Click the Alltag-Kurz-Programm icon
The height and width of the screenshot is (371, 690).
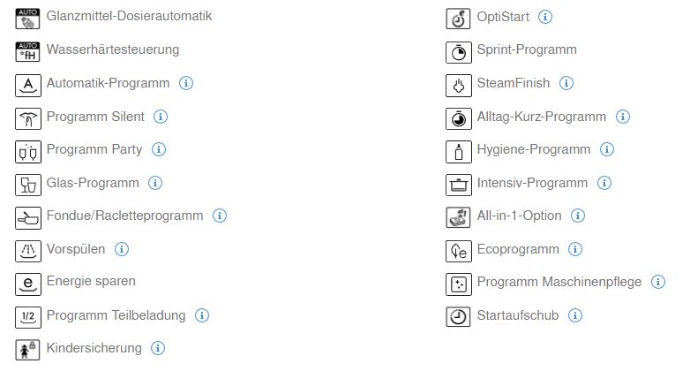(459, 118)
